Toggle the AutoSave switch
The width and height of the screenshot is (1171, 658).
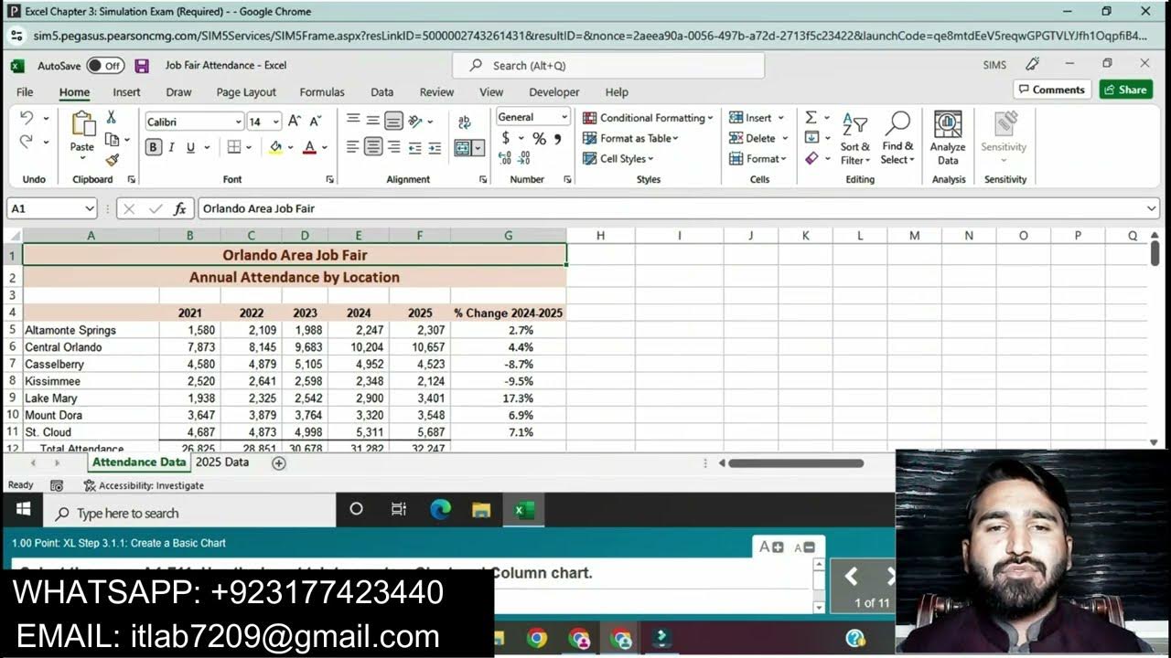click(105, 66)
